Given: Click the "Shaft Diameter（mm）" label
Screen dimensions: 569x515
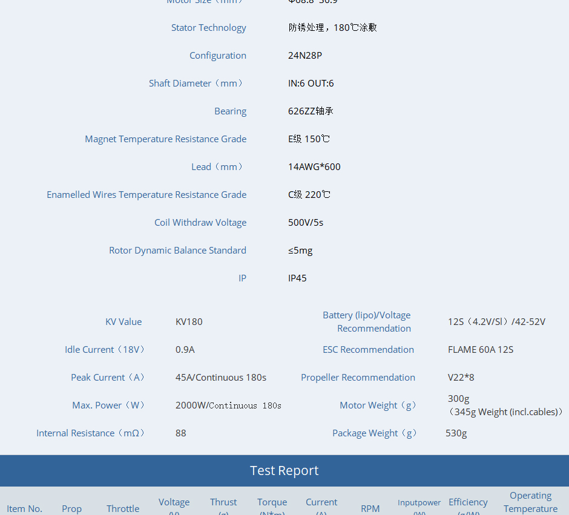Looking at the screenshot, I should pyautogui.click(x=196, y=84).
